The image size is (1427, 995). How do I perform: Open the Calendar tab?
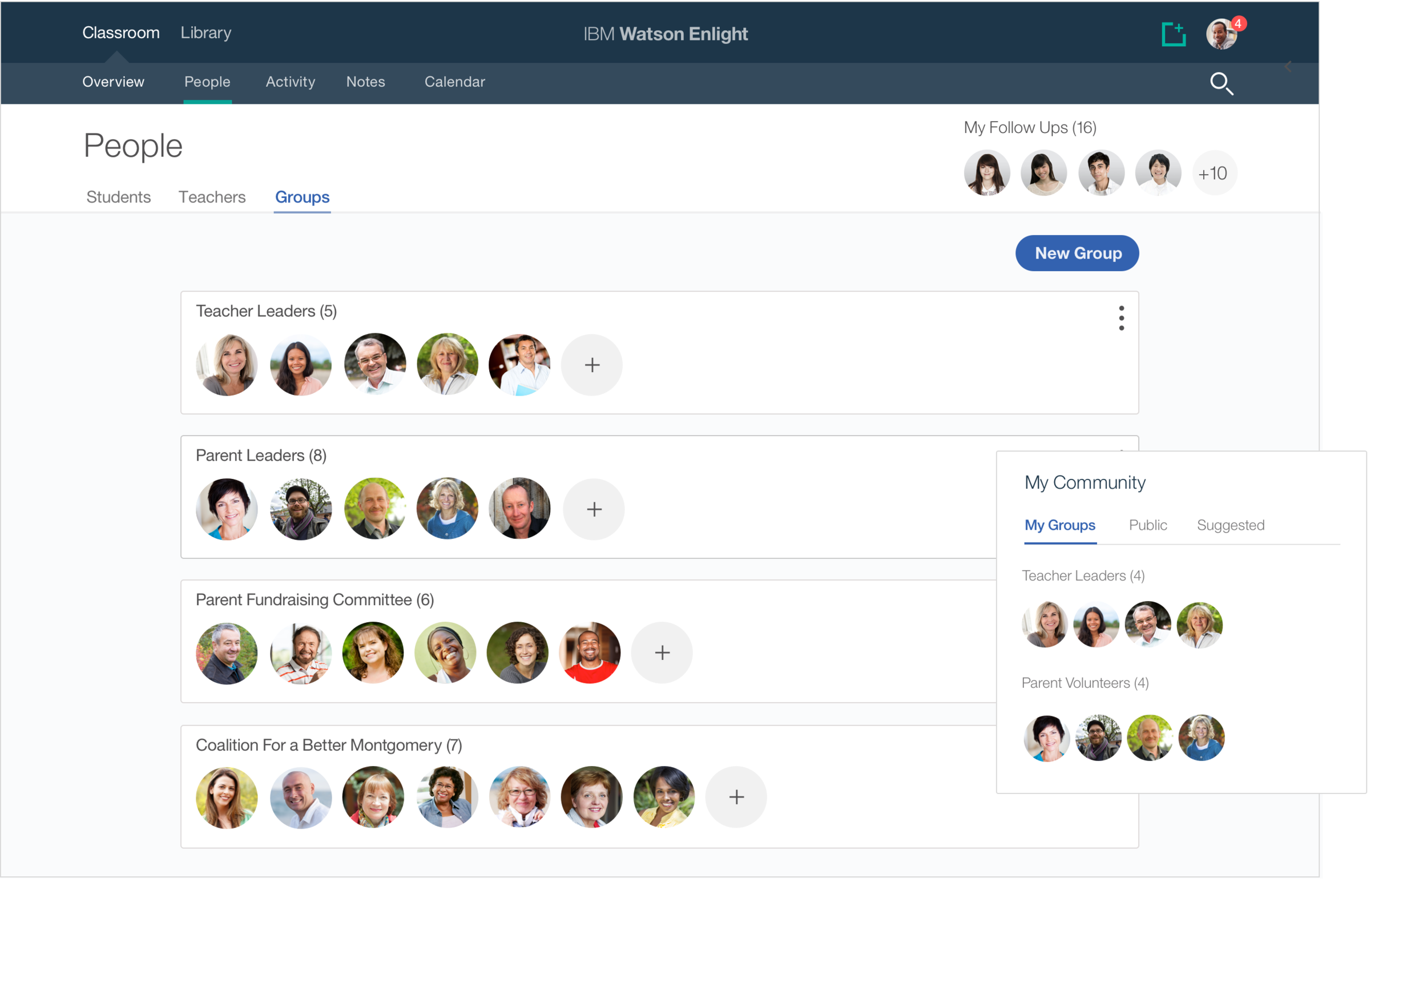tap(454, 82)
